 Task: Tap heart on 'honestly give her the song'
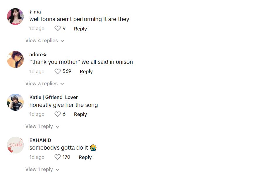(58, 114)
